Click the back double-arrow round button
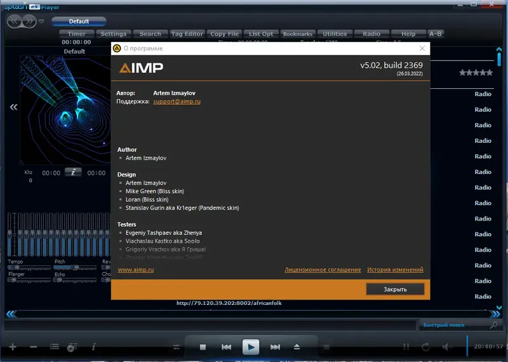The image size is (508, 362). pyautogui.click(x=14, y=22)
